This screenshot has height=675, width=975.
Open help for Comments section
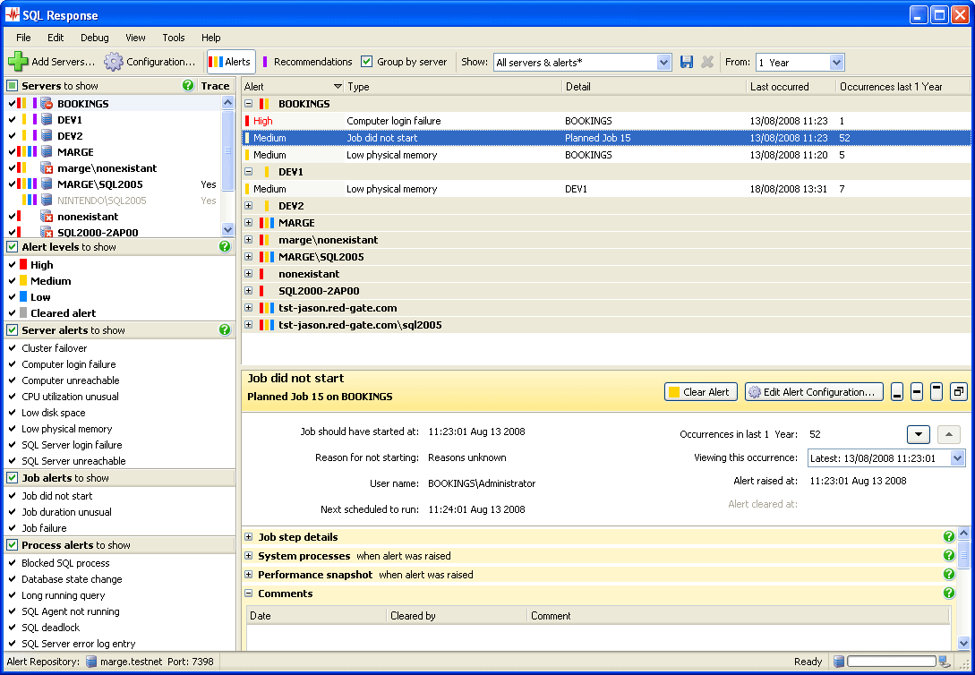click(949, 593)
